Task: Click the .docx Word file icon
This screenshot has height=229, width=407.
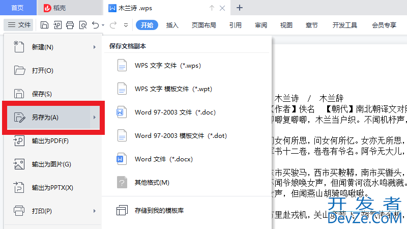Action: click(x=122, y=159)
